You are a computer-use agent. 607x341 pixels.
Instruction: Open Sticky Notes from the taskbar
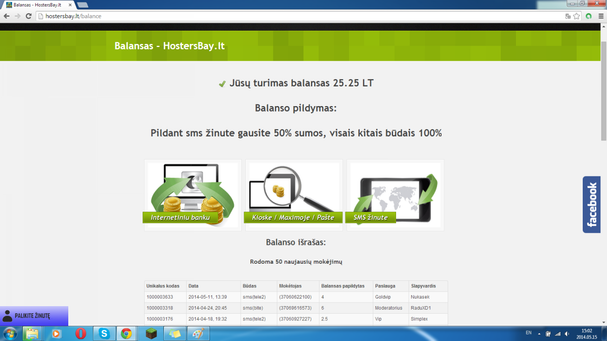pyautogui.click(x=175, y=333)
